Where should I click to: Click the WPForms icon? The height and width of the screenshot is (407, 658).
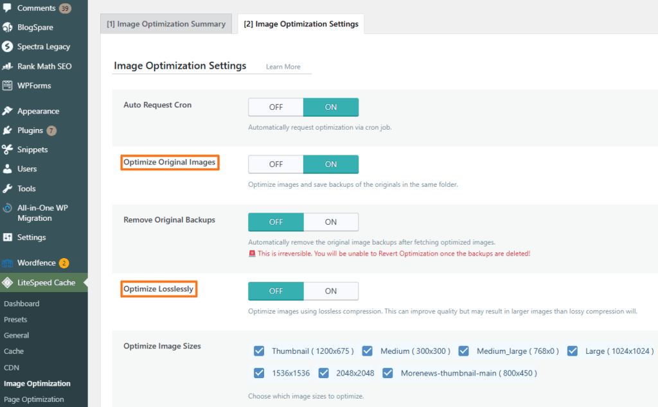pos(7,85)
